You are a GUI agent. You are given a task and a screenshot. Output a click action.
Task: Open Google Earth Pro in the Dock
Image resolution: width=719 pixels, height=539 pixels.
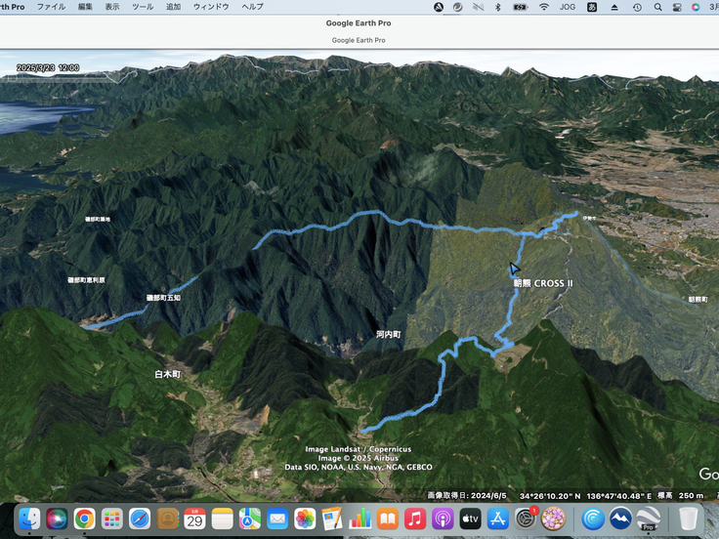pos(647,518)
